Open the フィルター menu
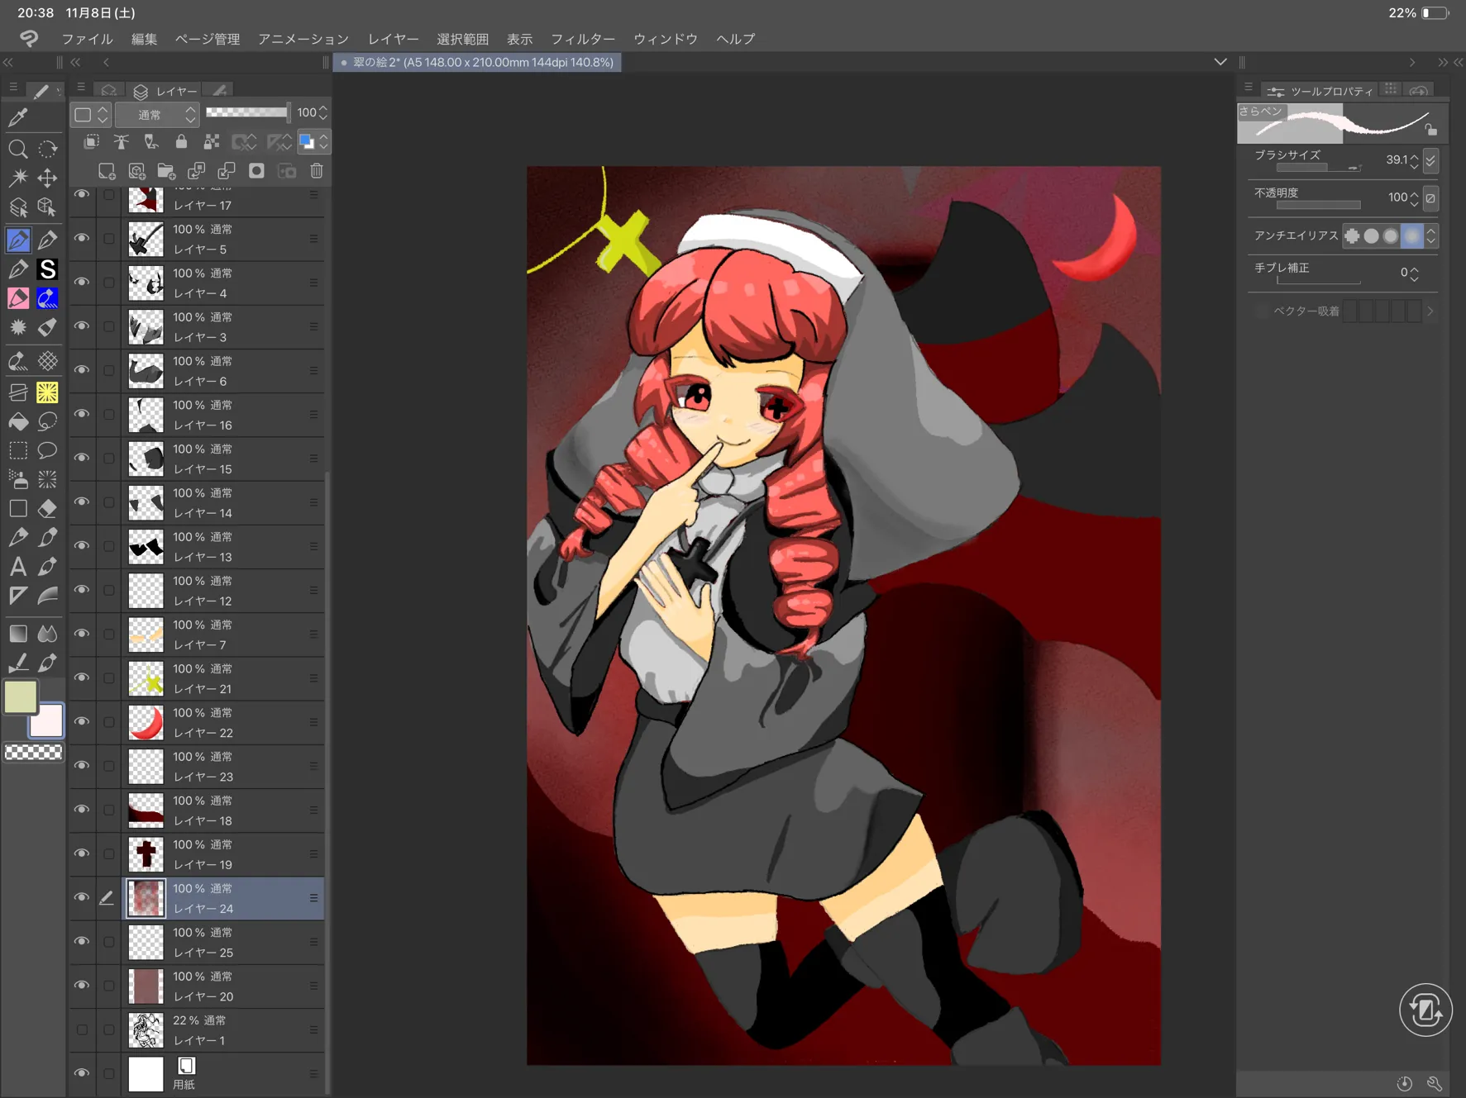 (x=583, y=39)
